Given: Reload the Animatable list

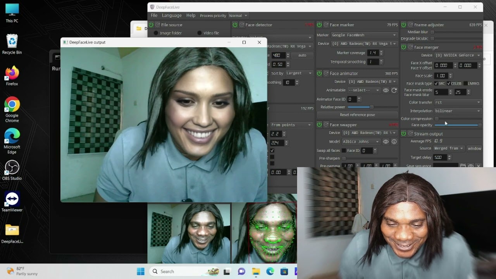Looking at the screenshot, I should [394, 90].
